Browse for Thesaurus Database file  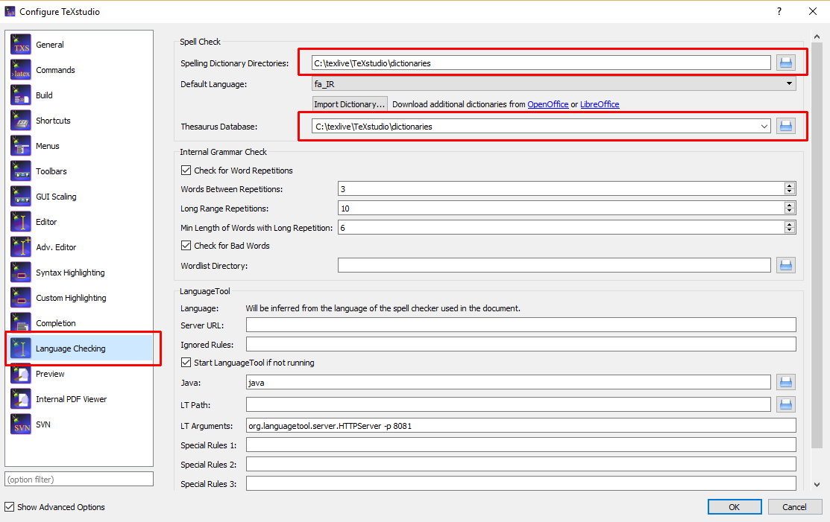click(786, 127)
